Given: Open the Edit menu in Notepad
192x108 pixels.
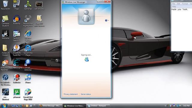Looking at the screenshot, I should click(178, 4).
